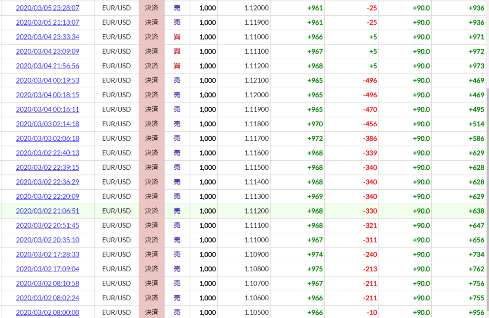Click the 2020/03/02 17:28:33 timestamp link
The image size is (489, 318).
(x=47, y=255)
